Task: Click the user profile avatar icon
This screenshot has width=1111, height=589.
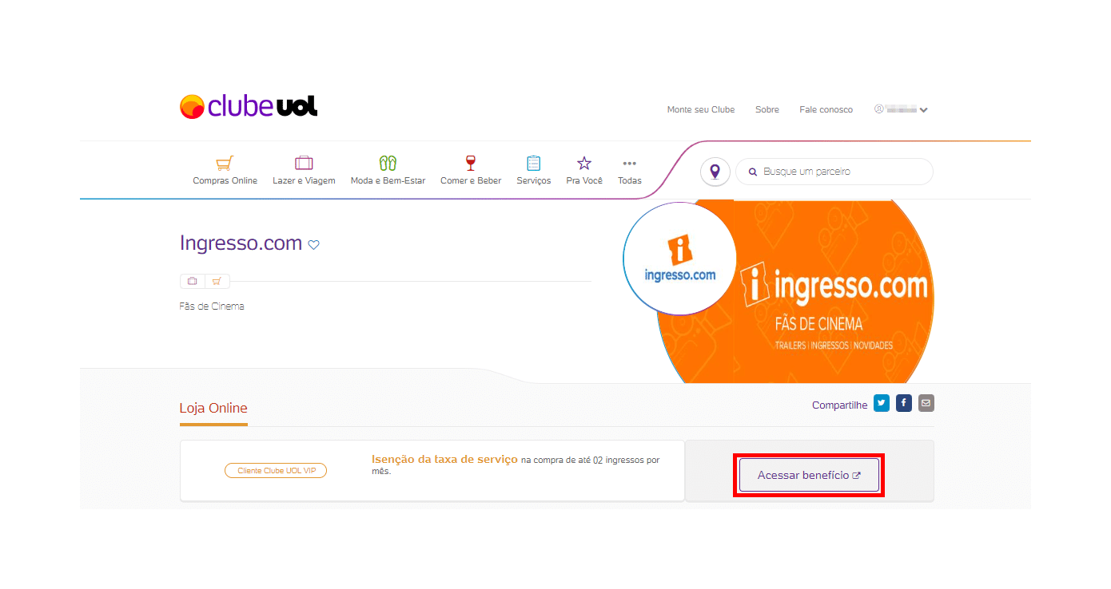Action: [x=879, y=109]
